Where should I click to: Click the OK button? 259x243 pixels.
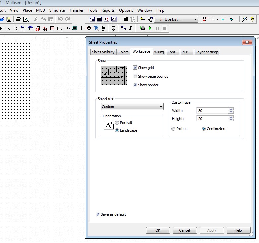pyautogui.click(x=158, y=230)
